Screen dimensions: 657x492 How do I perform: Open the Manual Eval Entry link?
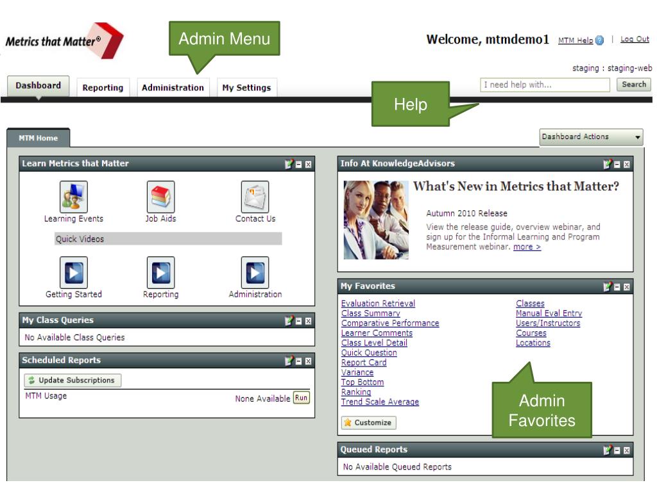pyautogui.click(x=549, y=313)
